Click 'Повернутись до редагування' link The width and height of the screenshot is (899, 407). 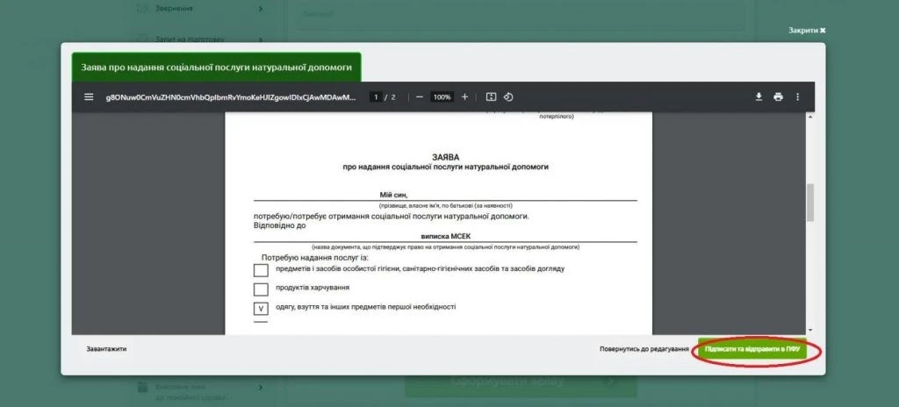644,349
